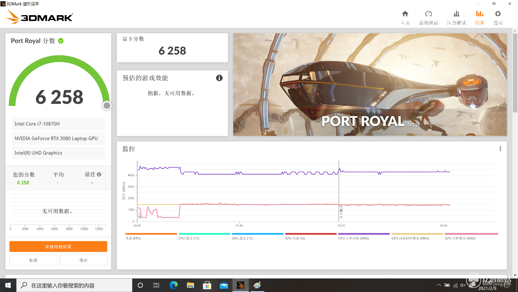Toggle the 帧率 (FPS) legend series
The height and width of the screenshot is (292, 518).
point(151,236)
